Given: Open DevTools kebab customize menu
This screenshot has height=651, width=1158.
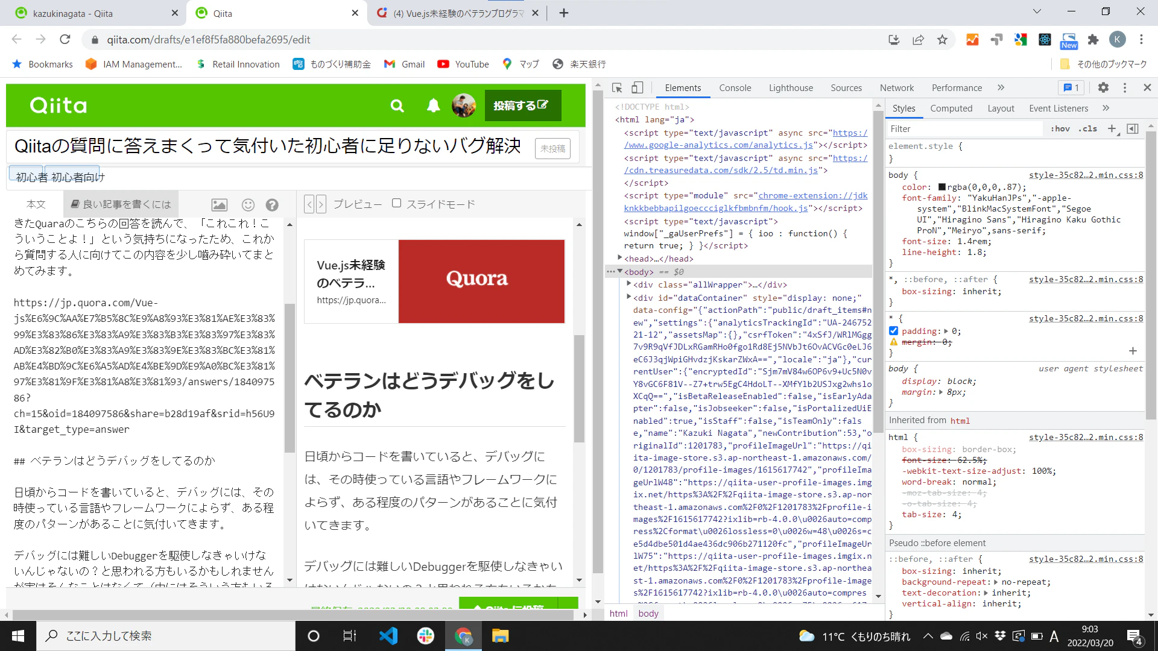Looking at the screenshot, I should coord(1125,88).
